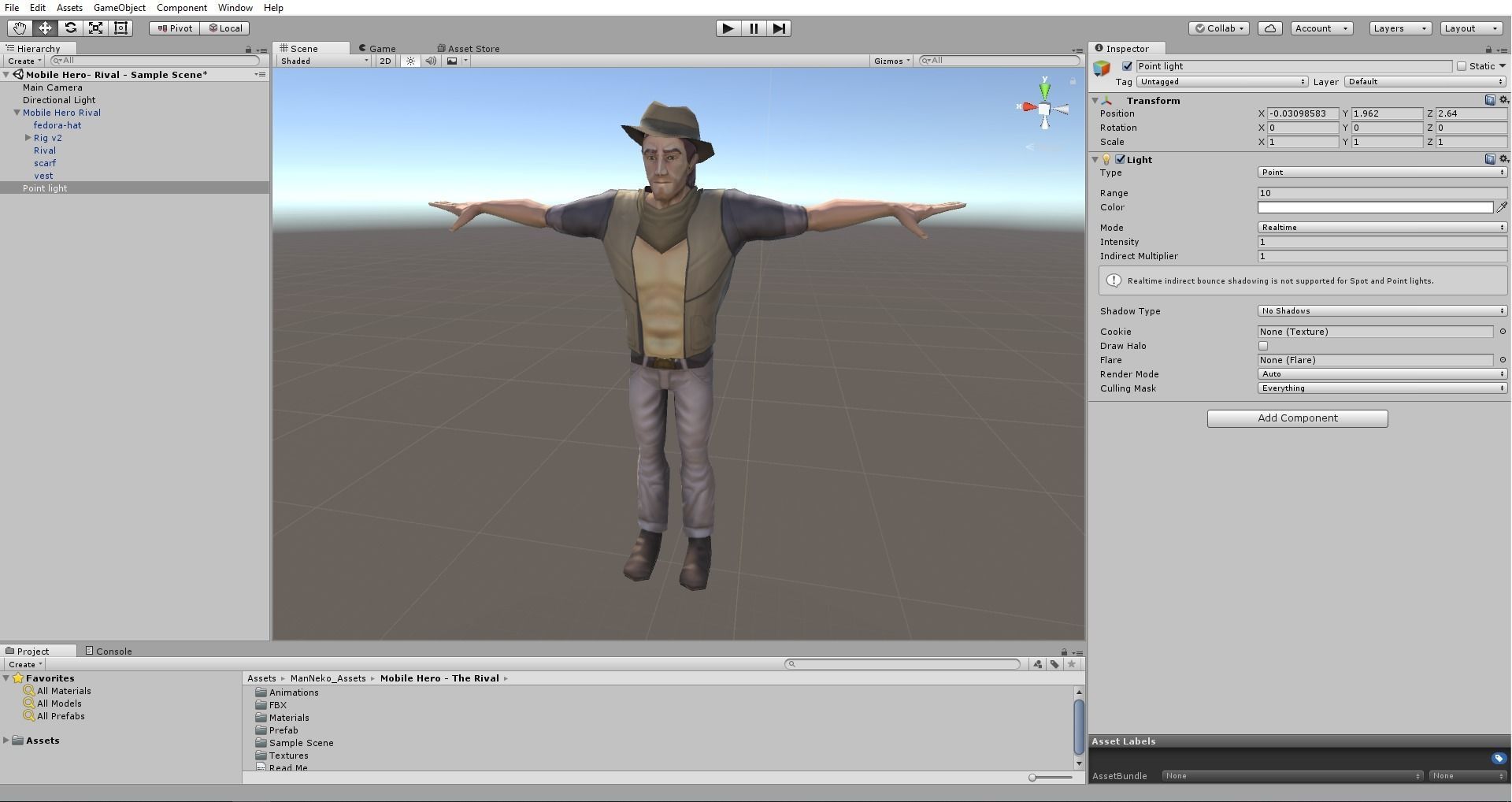Click the color eyedropper icon
The width and height of the screenshot is (1512, 802).
pyautogui.click(x=1502, y=207)
